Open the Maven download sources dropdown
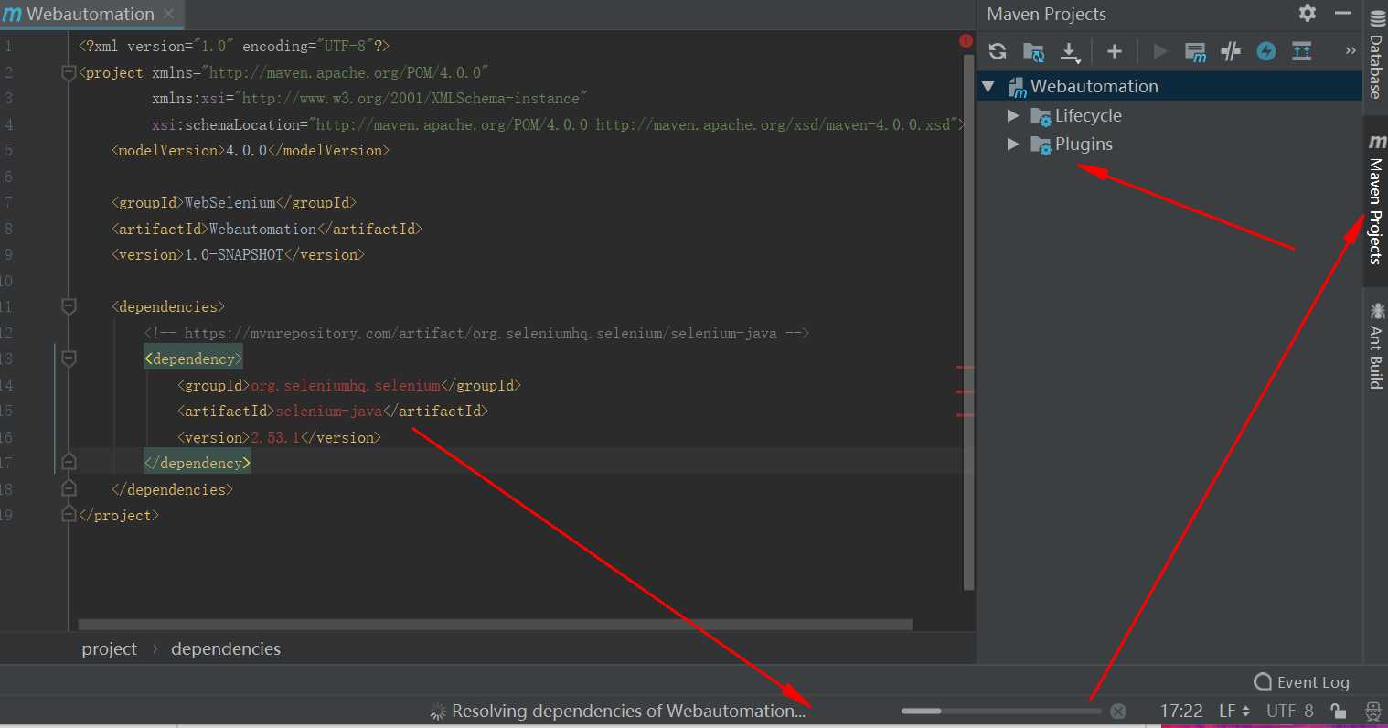The width and height of the screenshot is (1388, 728). point(1070,51)
